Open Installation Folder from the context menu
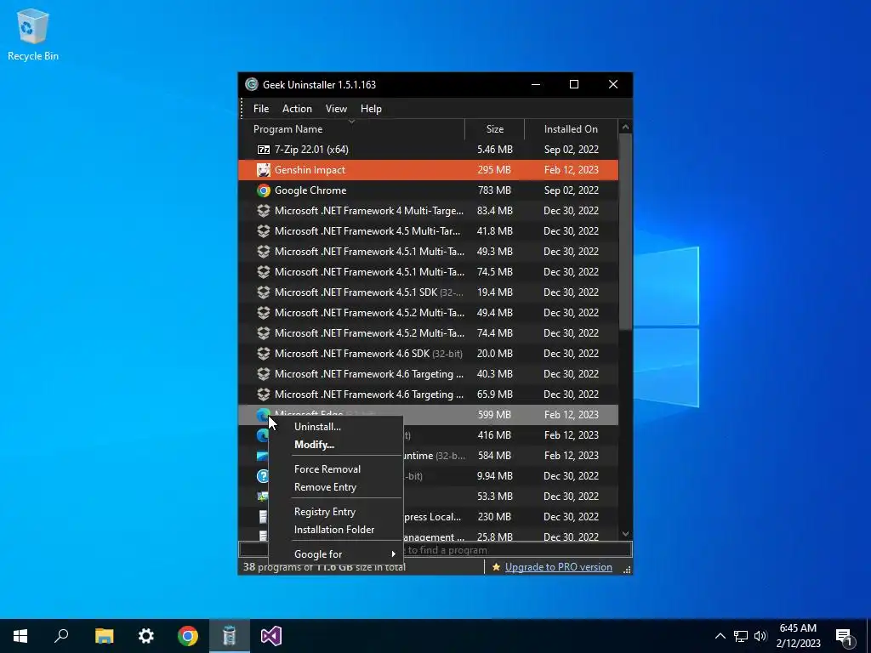 pos(334,530)
